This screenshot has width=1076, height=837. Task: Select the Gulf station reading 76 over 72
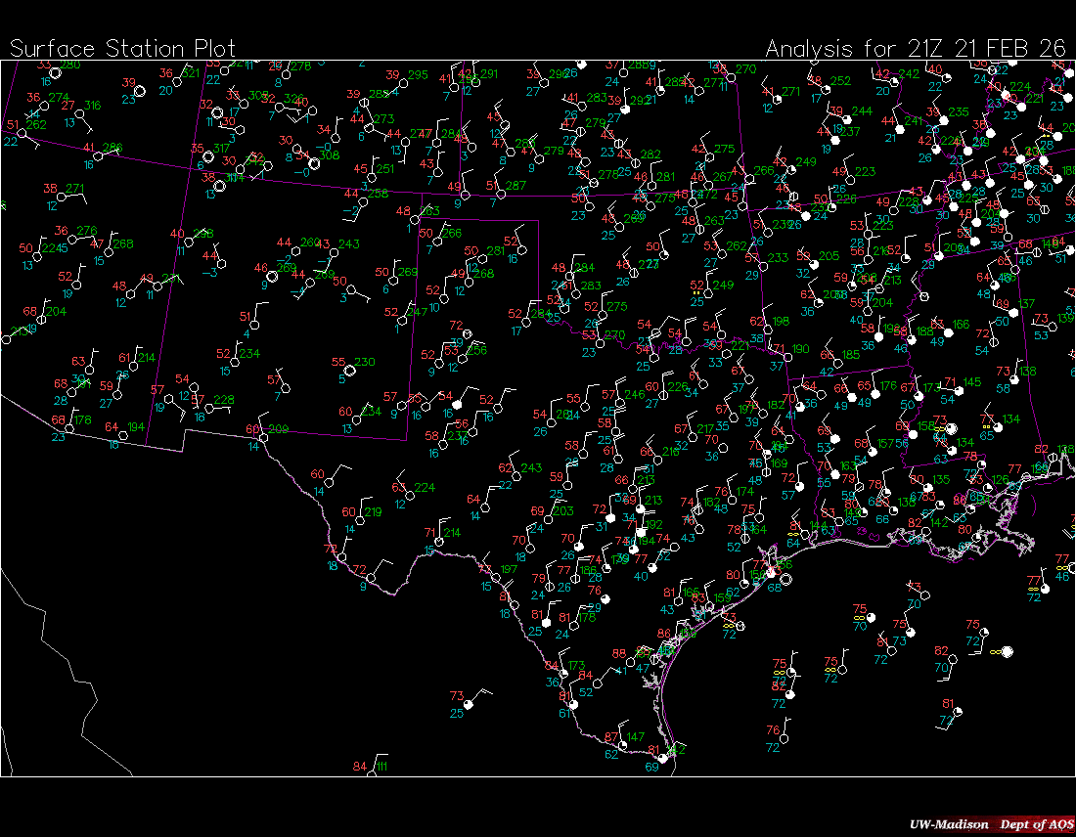click(785, 738)
